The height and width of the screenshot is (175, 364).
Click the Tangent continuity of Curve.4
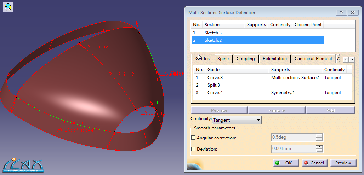[332, 93]
